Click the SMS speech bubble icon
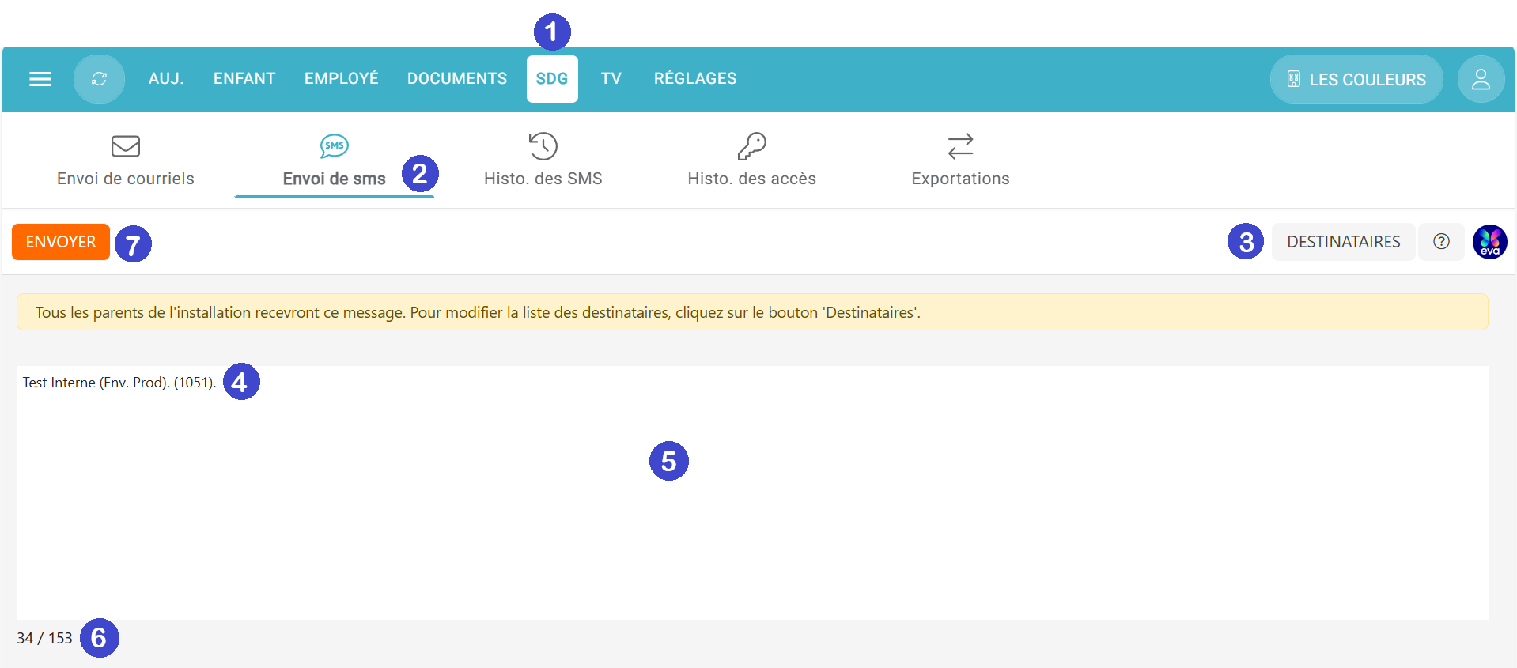Screen dimensions: 1517x668 pyautogui.click(x=334, y=146)
